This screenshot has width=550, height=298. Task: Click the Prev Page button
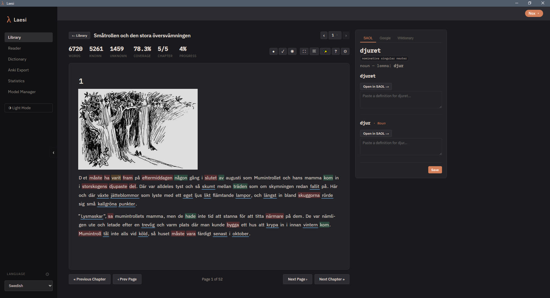[x=127, y=279]
